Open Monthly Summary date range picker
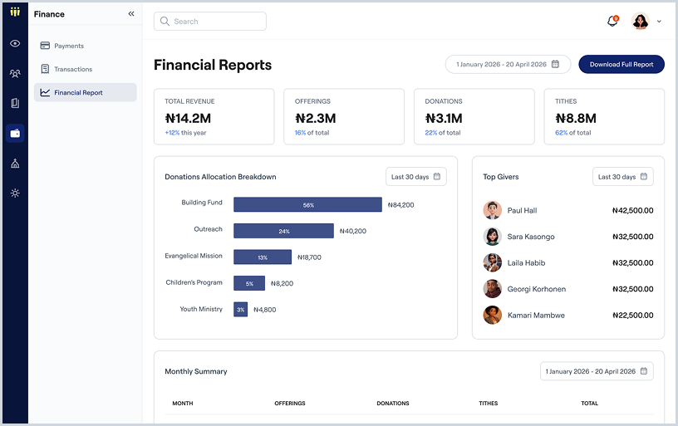The image size is (678, 426). 597,371
